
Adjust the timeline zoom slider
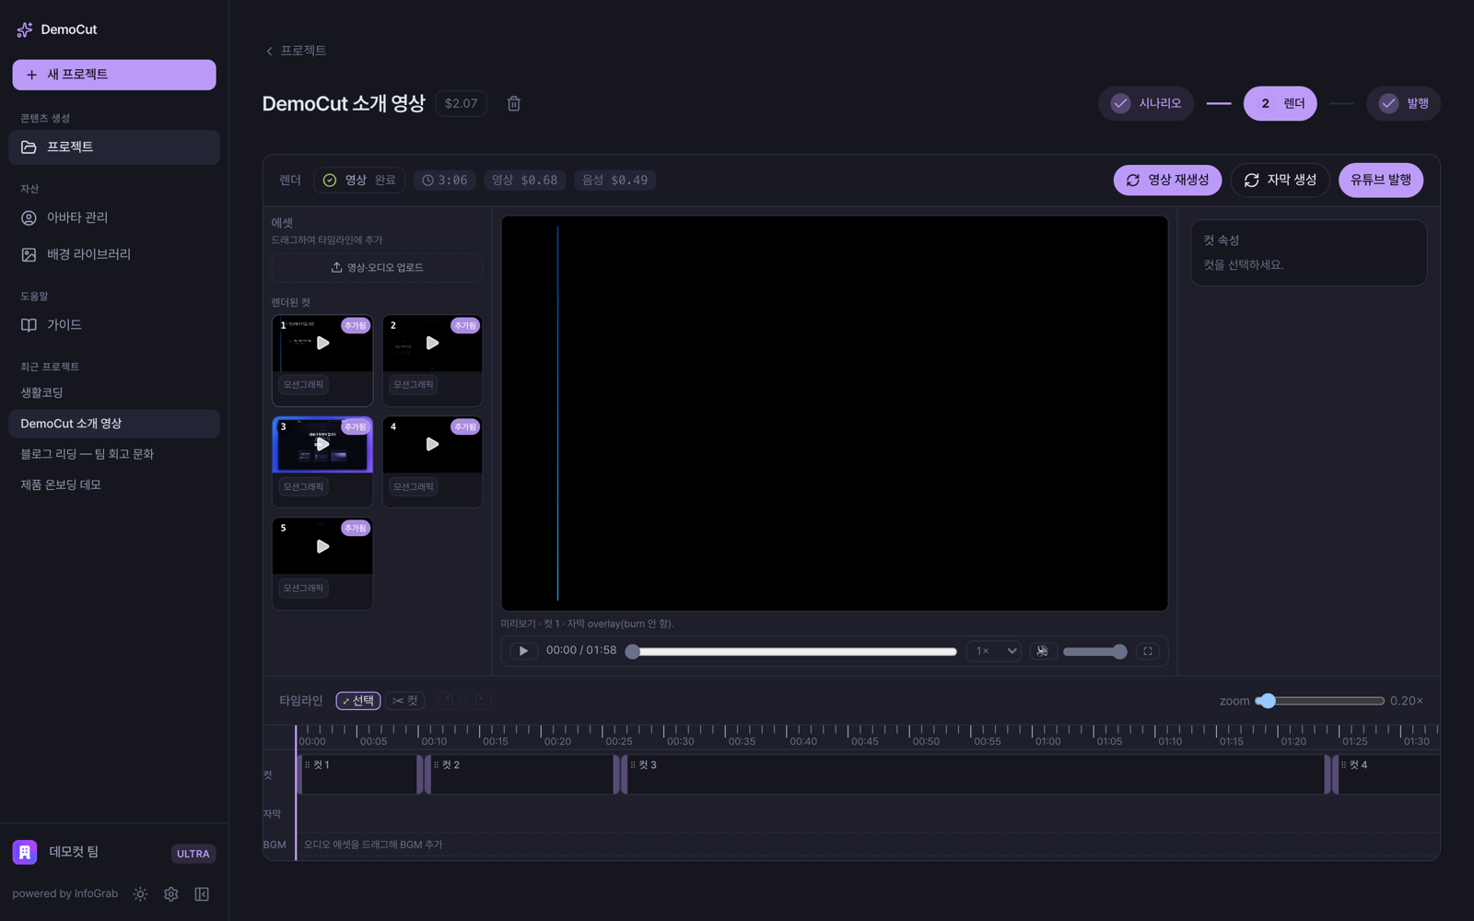click(1320, 701)
